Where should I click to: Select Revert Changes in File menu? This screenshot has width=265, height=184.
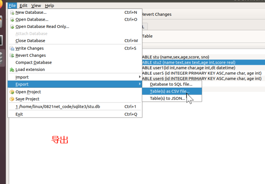75,55
